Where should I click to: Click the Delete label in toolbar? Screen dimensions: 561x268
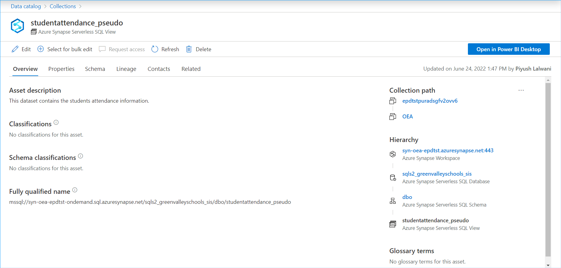(x=203, y=49)
